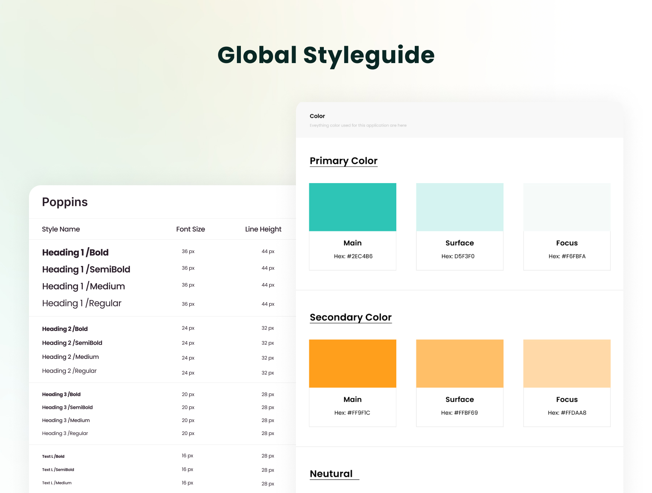Pick the Primary Focus off-white swatch
The width and height of the screenshot is (652, 493).
(x=567, y=207)
